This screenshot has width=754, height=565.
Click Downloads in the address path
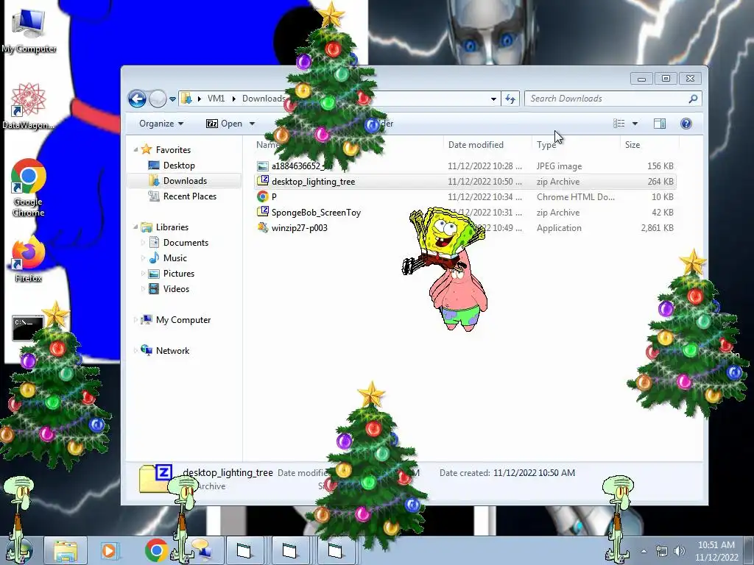pos(264,99)
